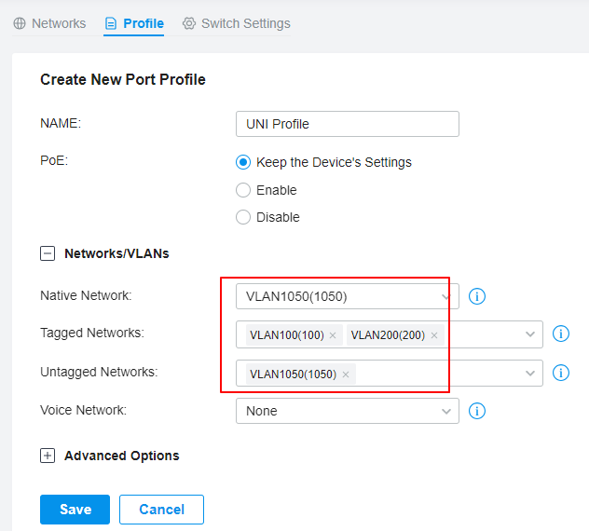Open the Native Network dropdown
The width and height of the screenshot is (589, 531).
347,296
